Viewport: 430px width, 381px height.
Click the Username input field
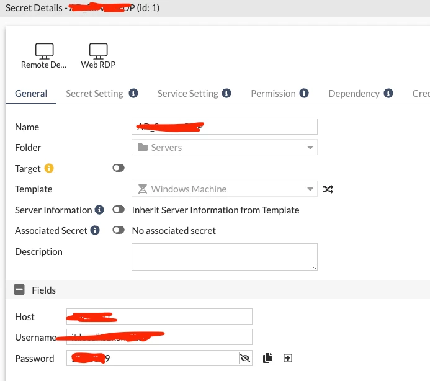click(159, 337)
